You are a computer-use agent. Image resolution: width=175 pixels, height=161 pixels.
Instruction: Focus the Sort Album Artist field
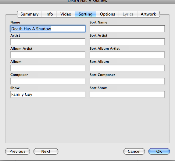tap(127, 55)
